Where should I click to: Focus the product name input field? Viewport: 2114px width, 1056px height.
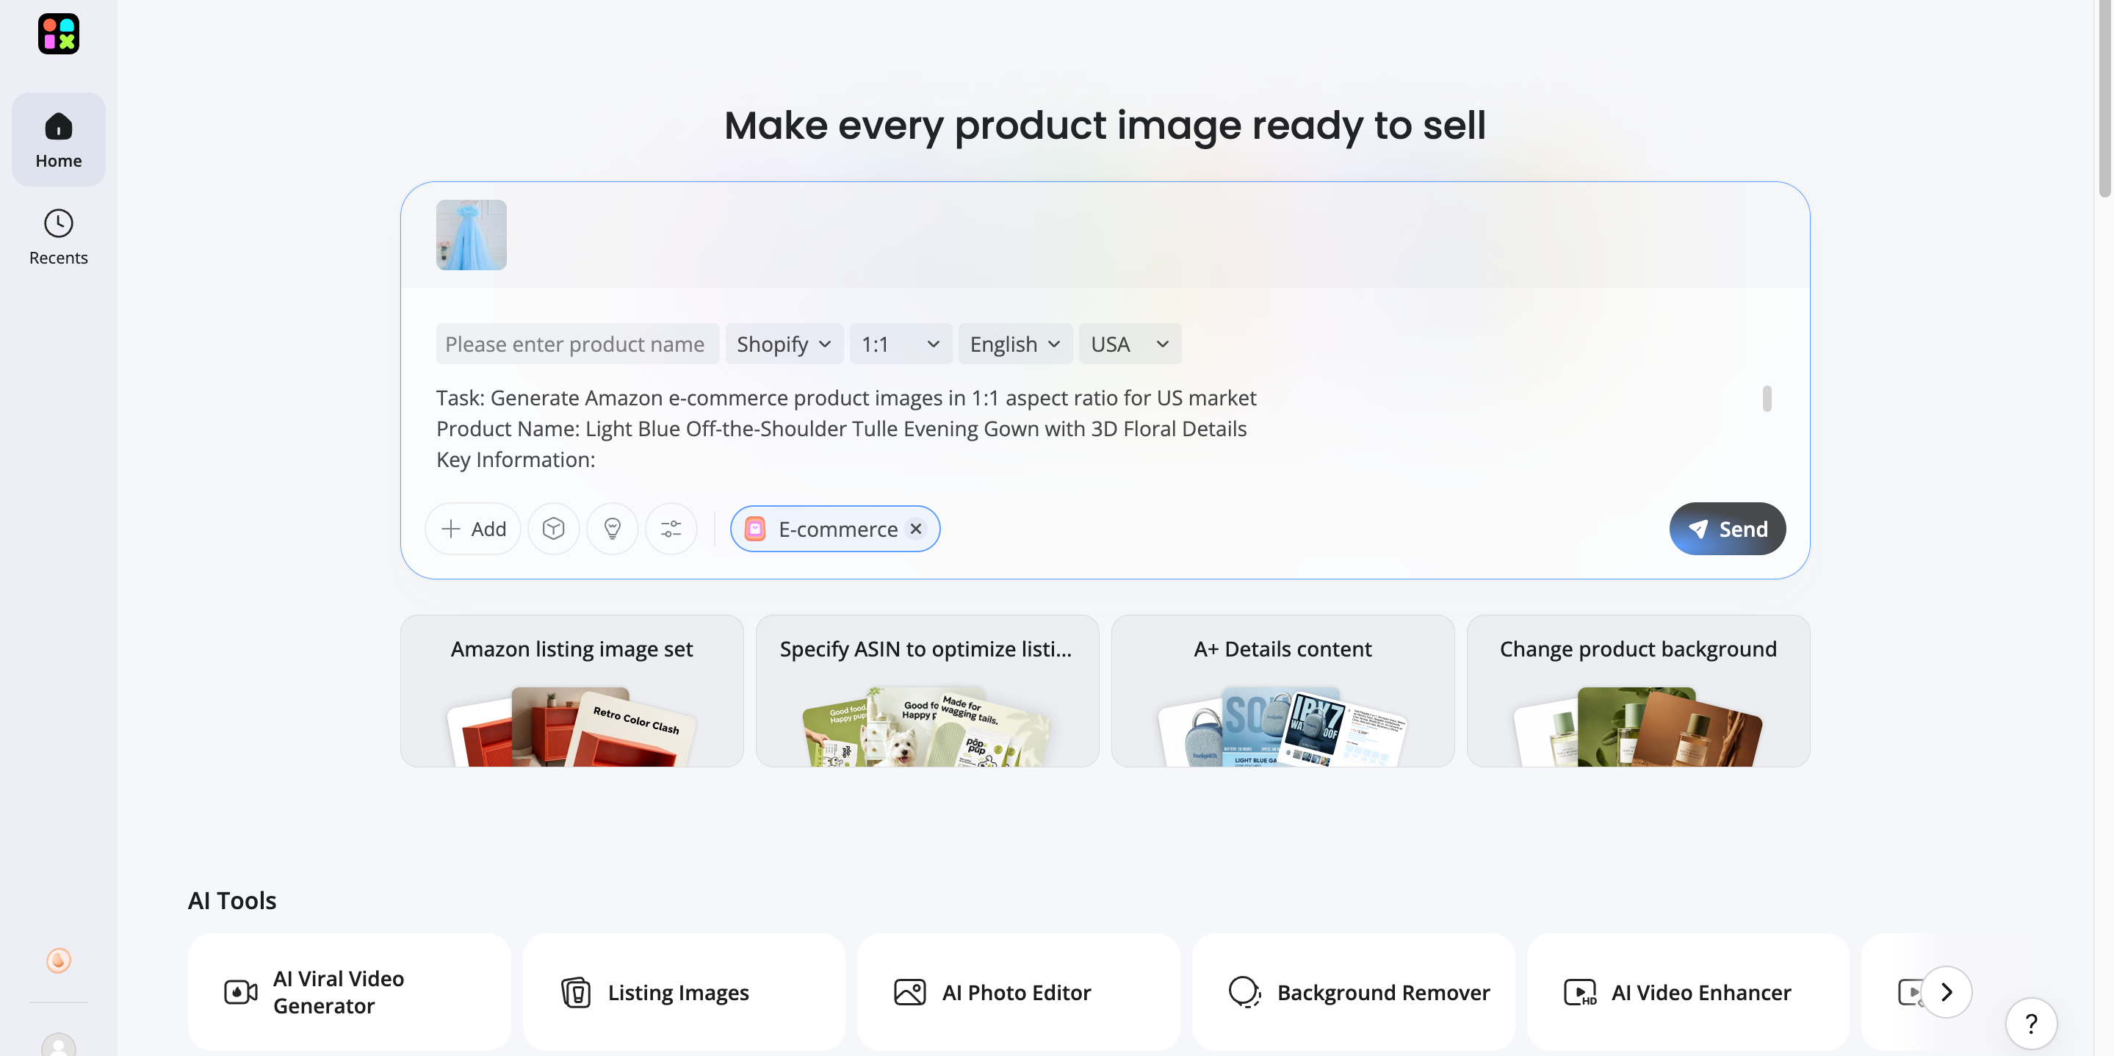tap(577, 344)
